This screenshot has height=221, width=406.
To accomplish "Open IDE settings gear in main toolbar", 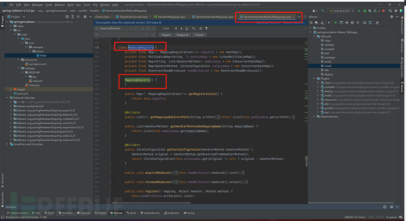I will pos(396,11).
